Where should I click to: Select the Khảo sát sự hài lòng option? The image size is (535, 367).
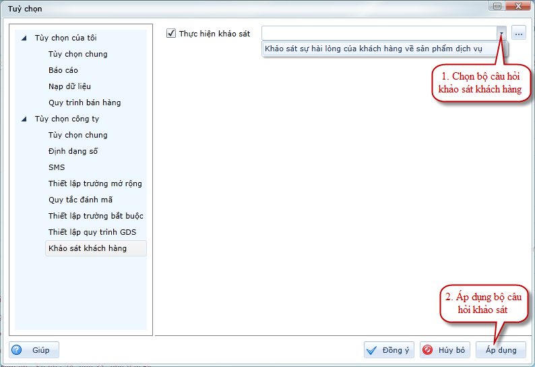pos(383,49)
